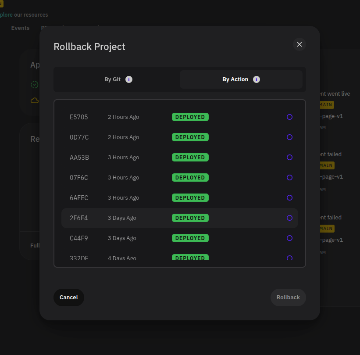Click the Rollback Project dialog title

[89, 47]
